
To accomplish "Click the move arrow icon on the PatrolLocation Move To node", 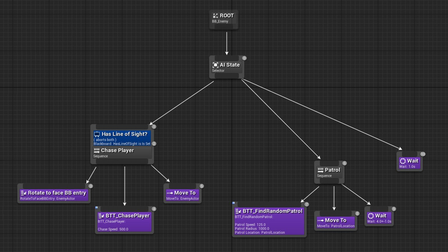I will click(320, 221).
